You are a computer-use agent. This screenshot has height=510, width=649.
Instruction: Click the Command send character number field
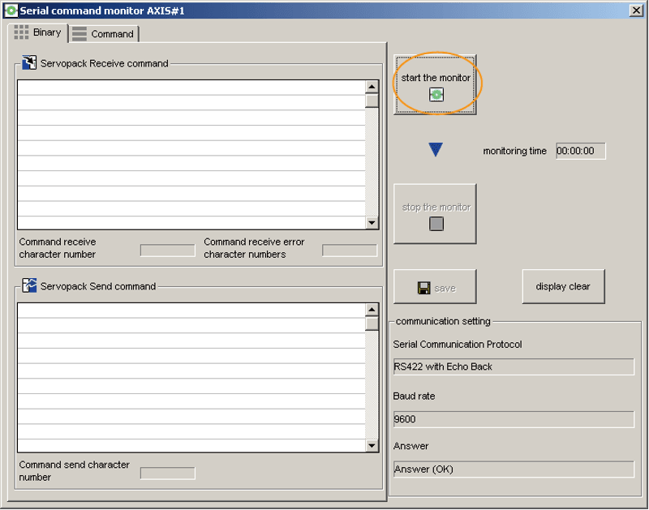tap(167, 473)
